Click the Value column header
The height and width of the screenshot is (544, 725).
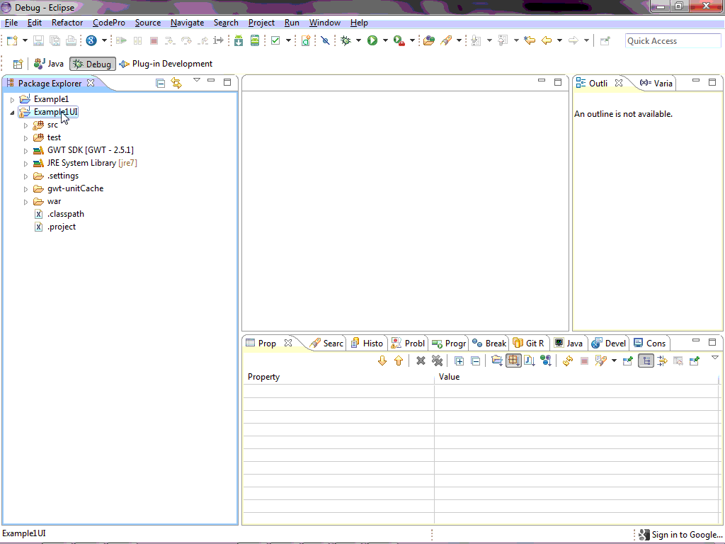[576, 377]
